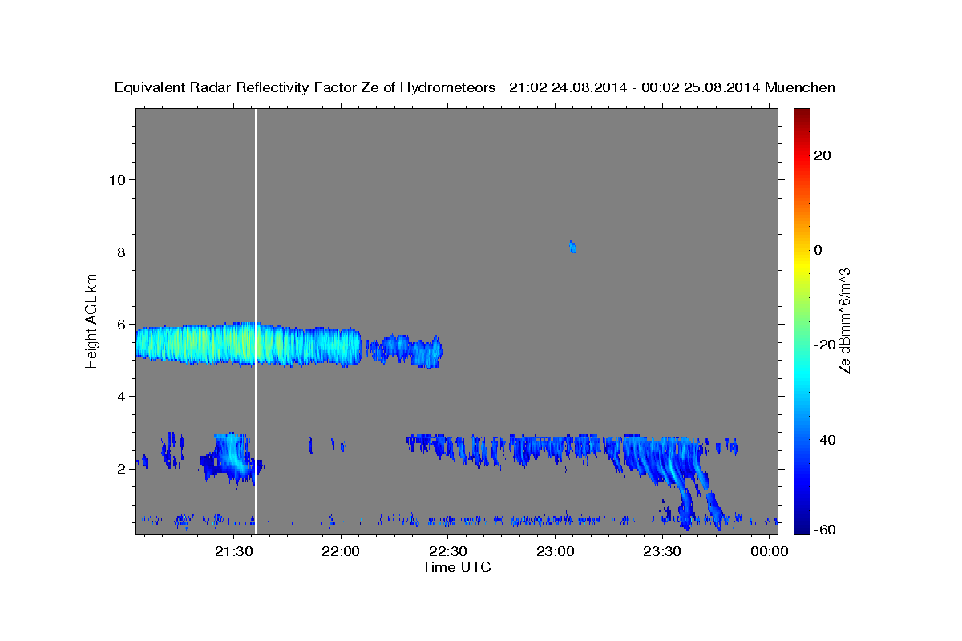Click the height tick label 2
Image resolution: width=962 pixels, height=641 pixels.
tap(120, 468)
